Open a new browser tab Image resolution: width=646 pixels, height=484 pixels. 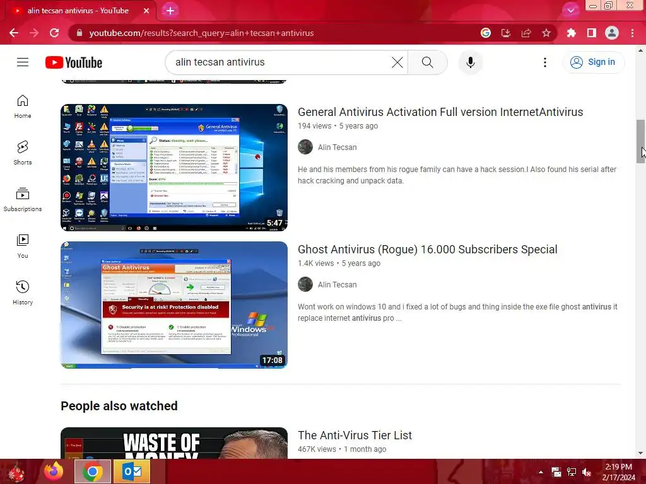[170, 11]
